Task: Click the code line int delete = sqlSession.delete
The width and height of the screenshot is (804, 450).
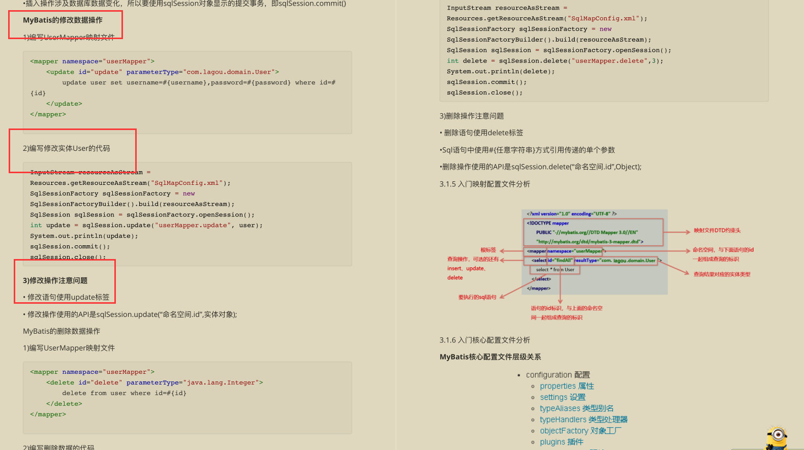Action: [x=555, y=60]
